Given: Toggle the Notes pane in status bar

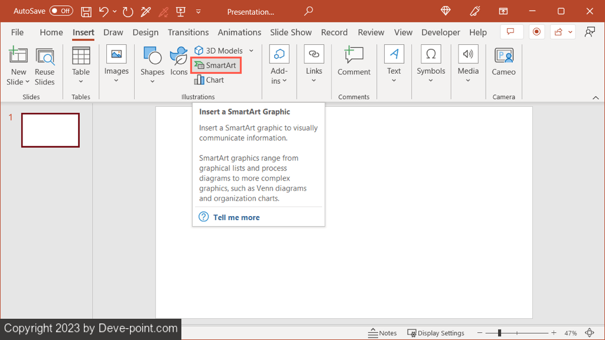Looking at the screenshot, I should click(x=382, y=333).
